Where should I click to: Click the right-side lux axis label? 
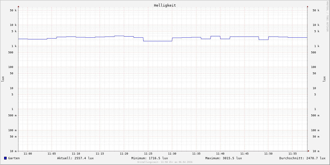(324, 79)
